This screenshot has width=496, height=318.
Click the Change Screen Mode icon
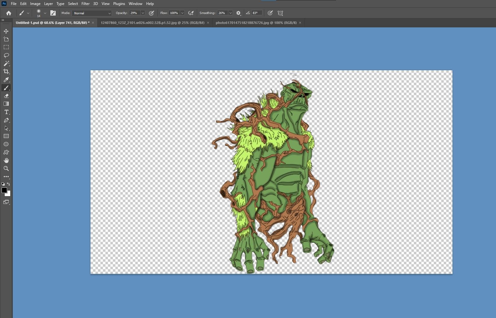click(6, 202)
